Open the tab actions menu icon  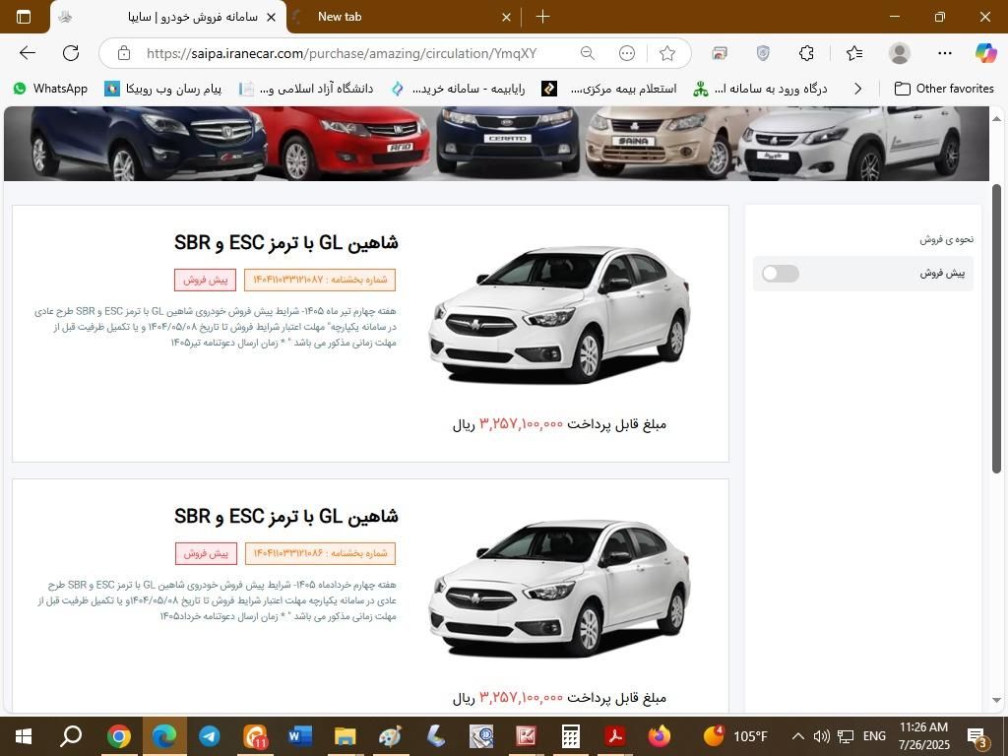[24, 17]
